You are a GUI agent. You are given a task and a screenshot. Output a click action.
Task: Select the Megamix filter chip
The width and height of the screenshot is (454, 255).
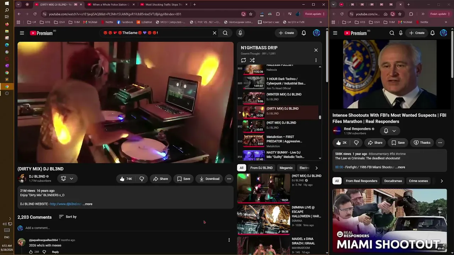(286, 168)
